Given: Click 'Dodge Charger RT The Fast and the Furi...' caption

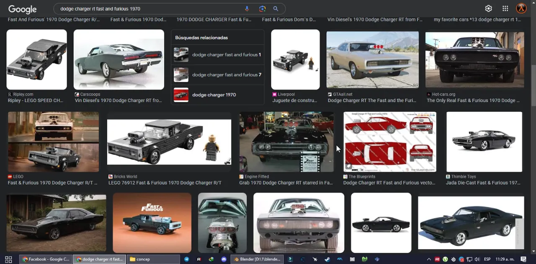Looking at the screenshot, I should pos(371,101).
